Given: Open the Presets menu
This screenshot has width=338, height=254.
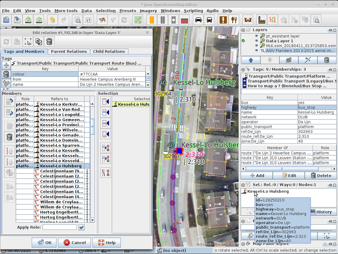Looking at the screenshot, I should (x=128, y=11).
